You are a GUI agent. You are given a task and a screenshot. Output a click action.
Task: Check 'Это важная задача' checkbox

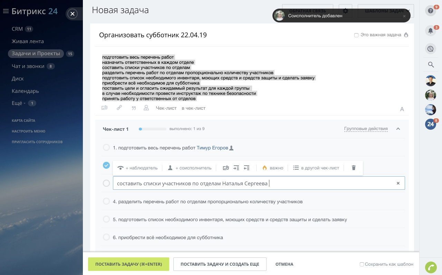click(x=356, y=35)
